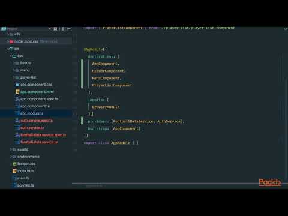This screenshot has height=216, width=288.
Task: Open index.html file name
Action: click(x=26, y=171)
